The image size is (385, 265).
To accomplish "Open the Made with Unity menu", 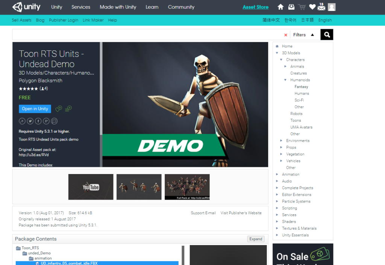I will tap(118, 7).
